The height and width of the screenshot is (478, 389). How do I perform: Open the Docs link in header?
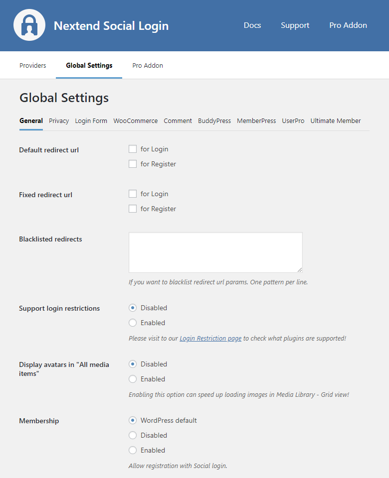(252, 25)
